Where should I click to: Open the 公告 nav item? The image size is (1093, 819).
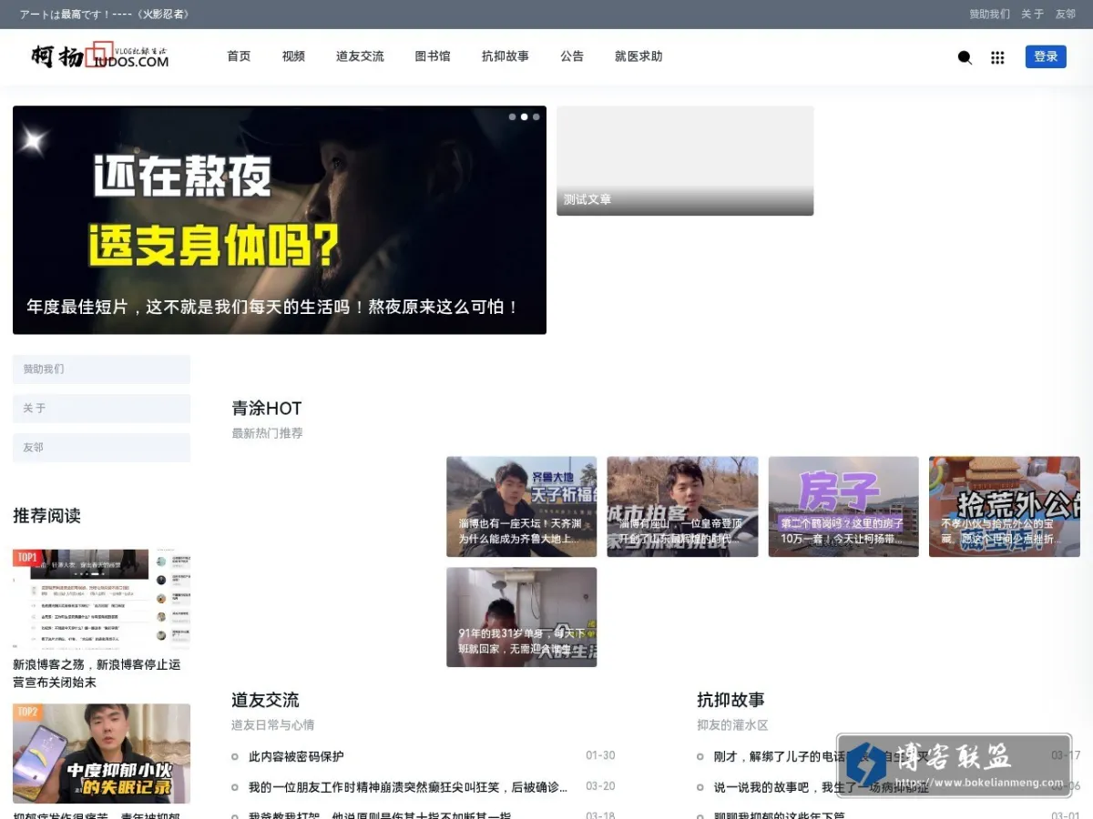[x=572, y=56]
